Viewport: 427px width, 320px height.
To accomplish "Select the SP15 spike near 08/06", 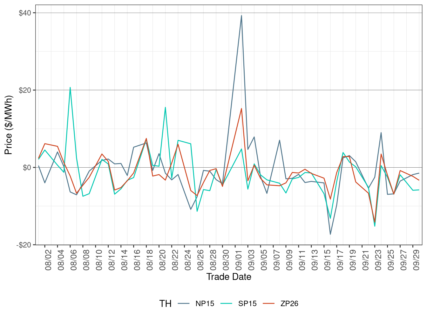I will point(70,87).
